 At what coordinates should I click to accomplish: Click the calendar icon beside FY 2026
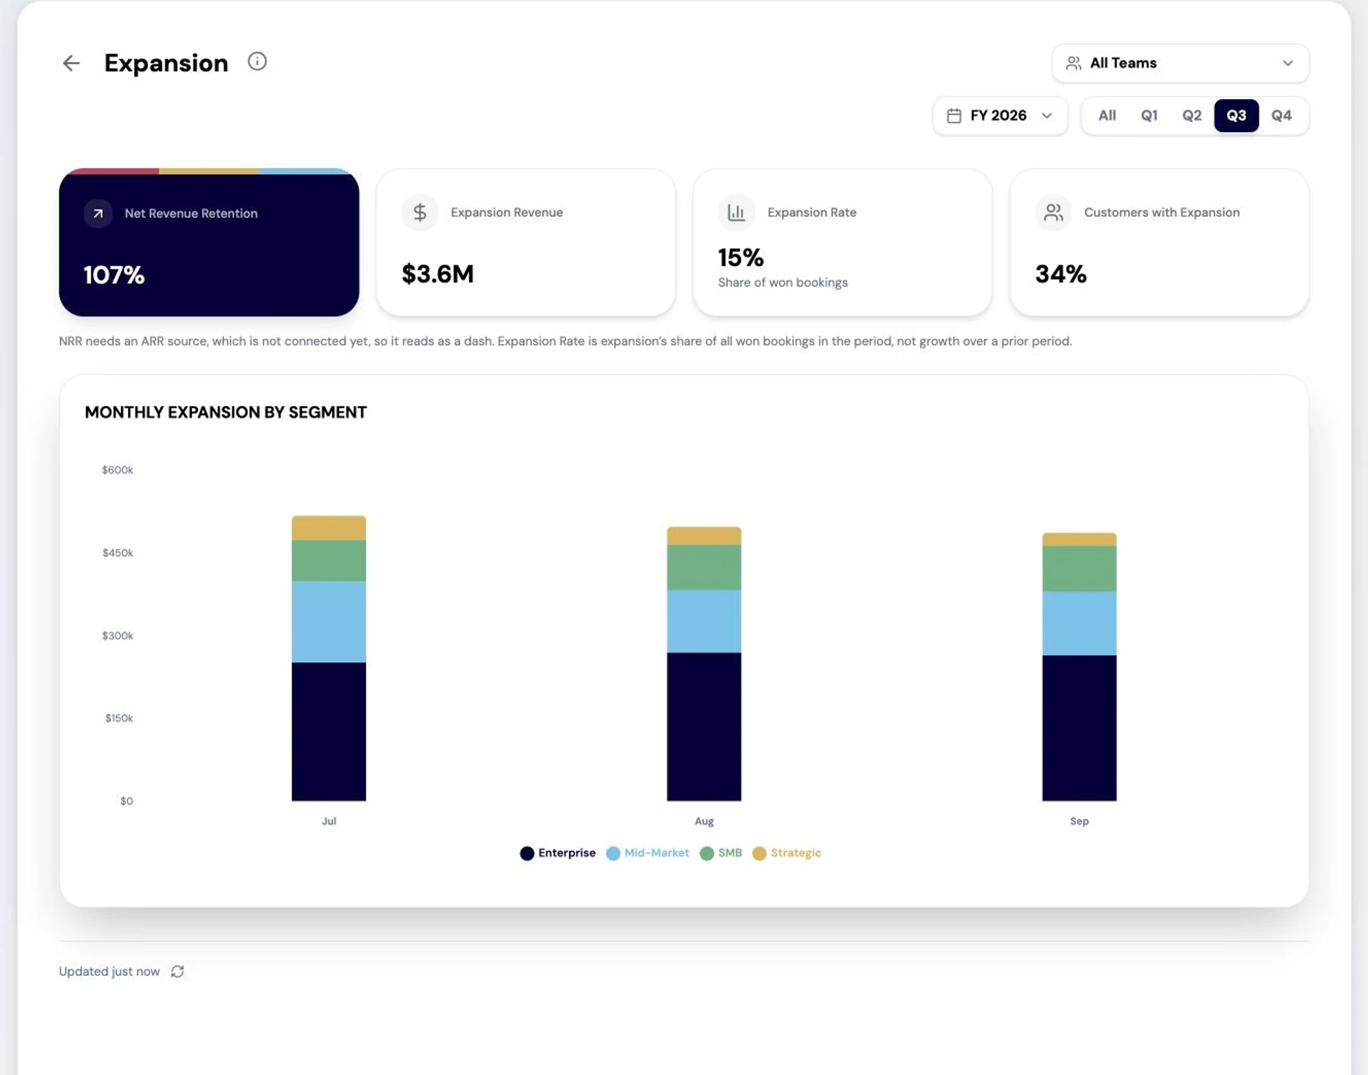click(954, 116)
